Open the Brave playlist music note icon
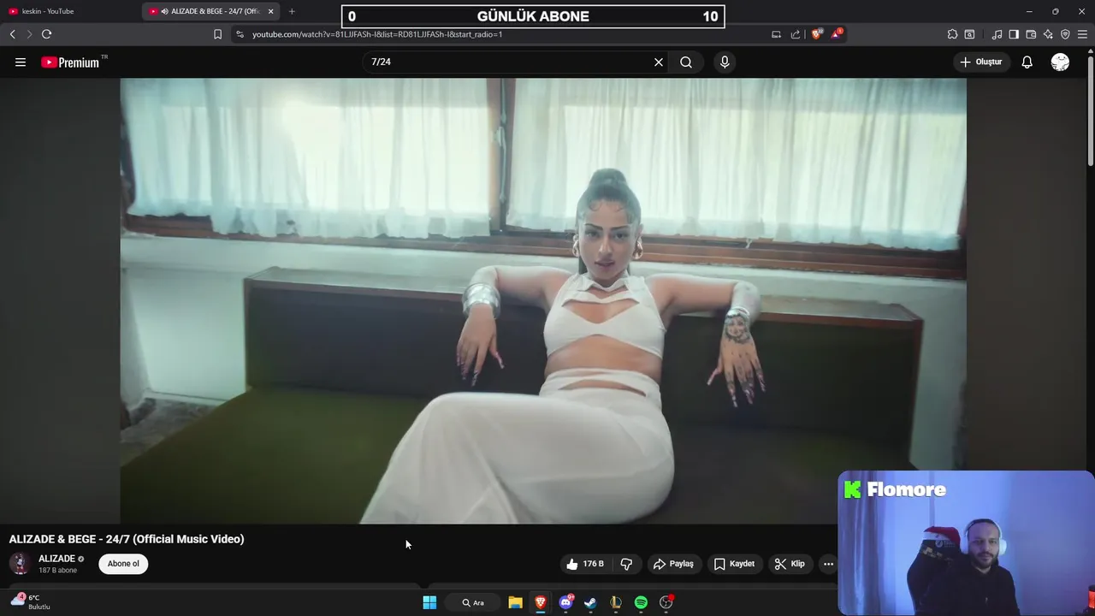Image resolution: width=1095 pixels, height=616 pixels. click(x=997, y=34)
